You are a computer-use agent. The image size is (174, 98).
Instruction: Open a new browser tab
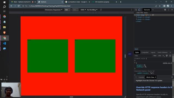tap(121, 2)
